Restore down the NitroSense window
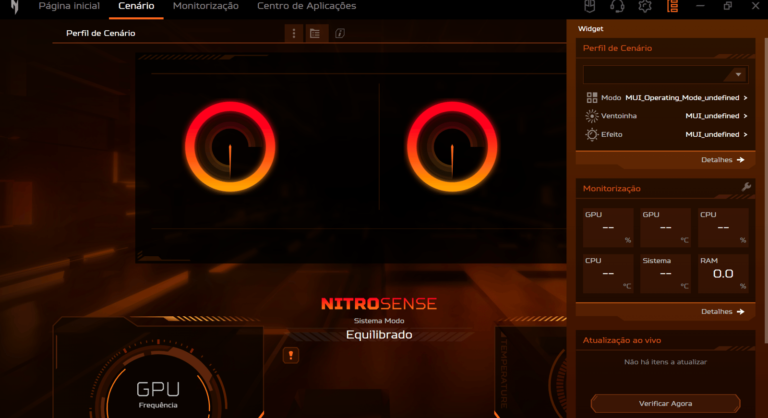This screenshot has height=418, width=768. [728, 6]
